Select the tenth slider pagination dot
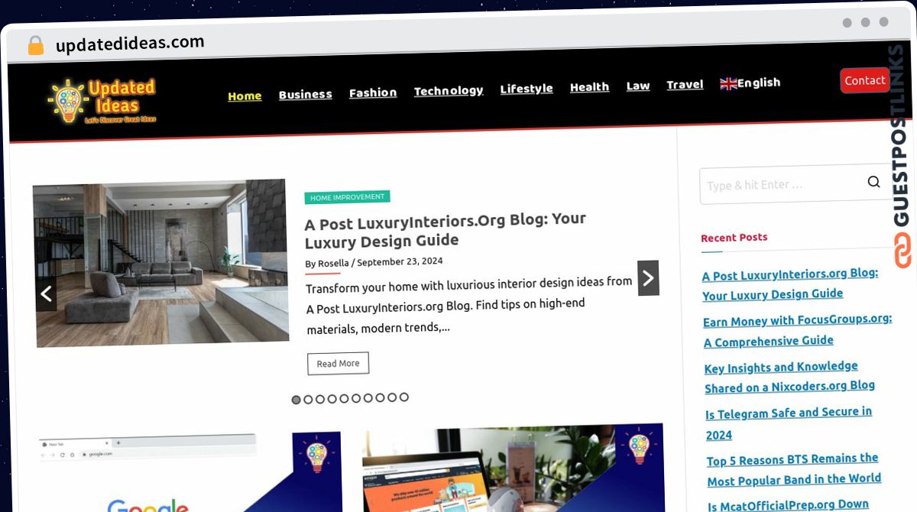The height and width of the screenshot is (512, 917). (403, 397)
